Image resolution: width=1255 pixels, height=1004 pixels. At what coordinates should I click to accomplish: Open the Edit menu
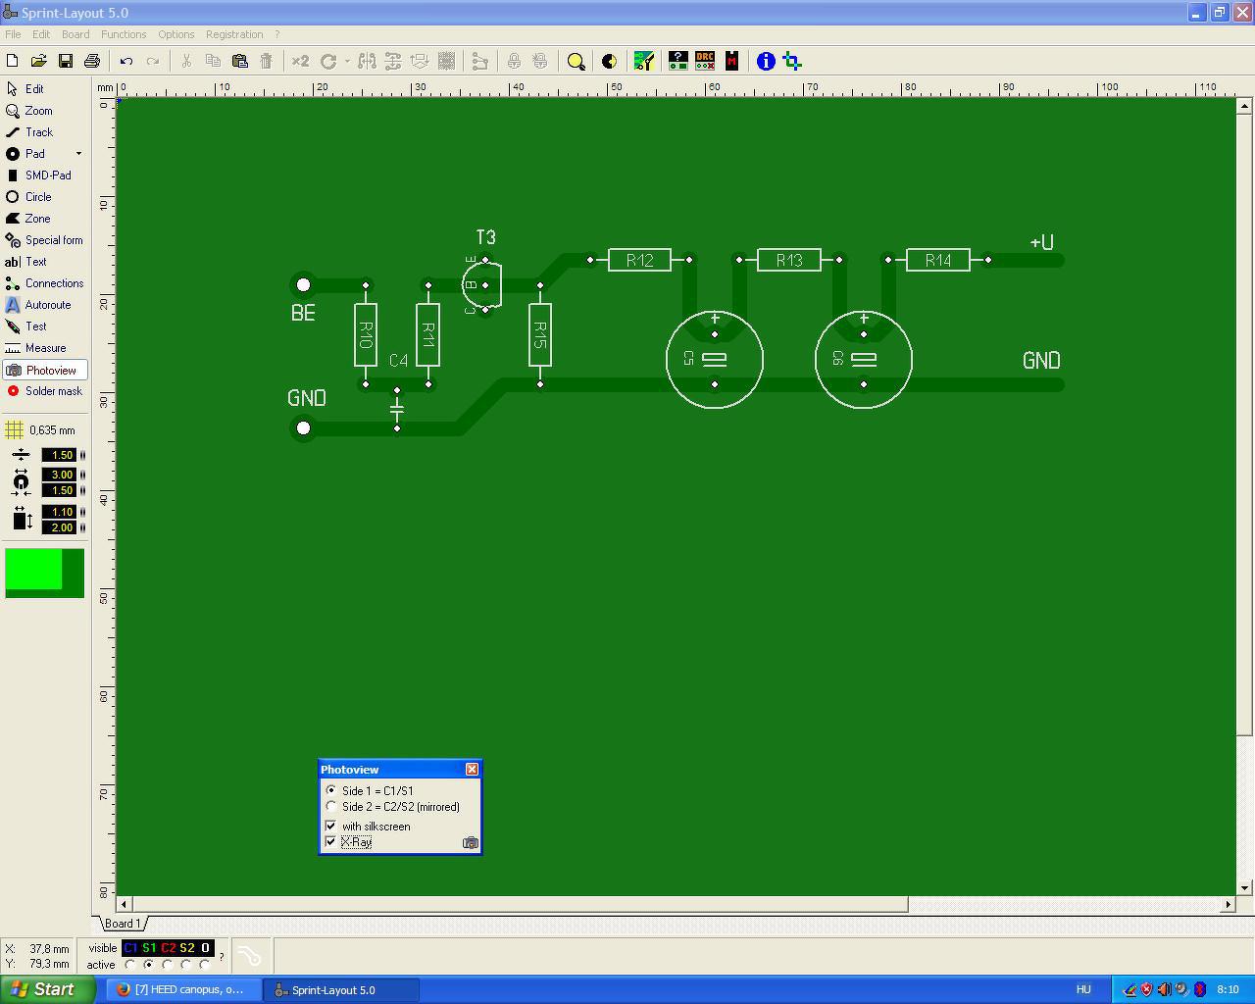(41, 34)
